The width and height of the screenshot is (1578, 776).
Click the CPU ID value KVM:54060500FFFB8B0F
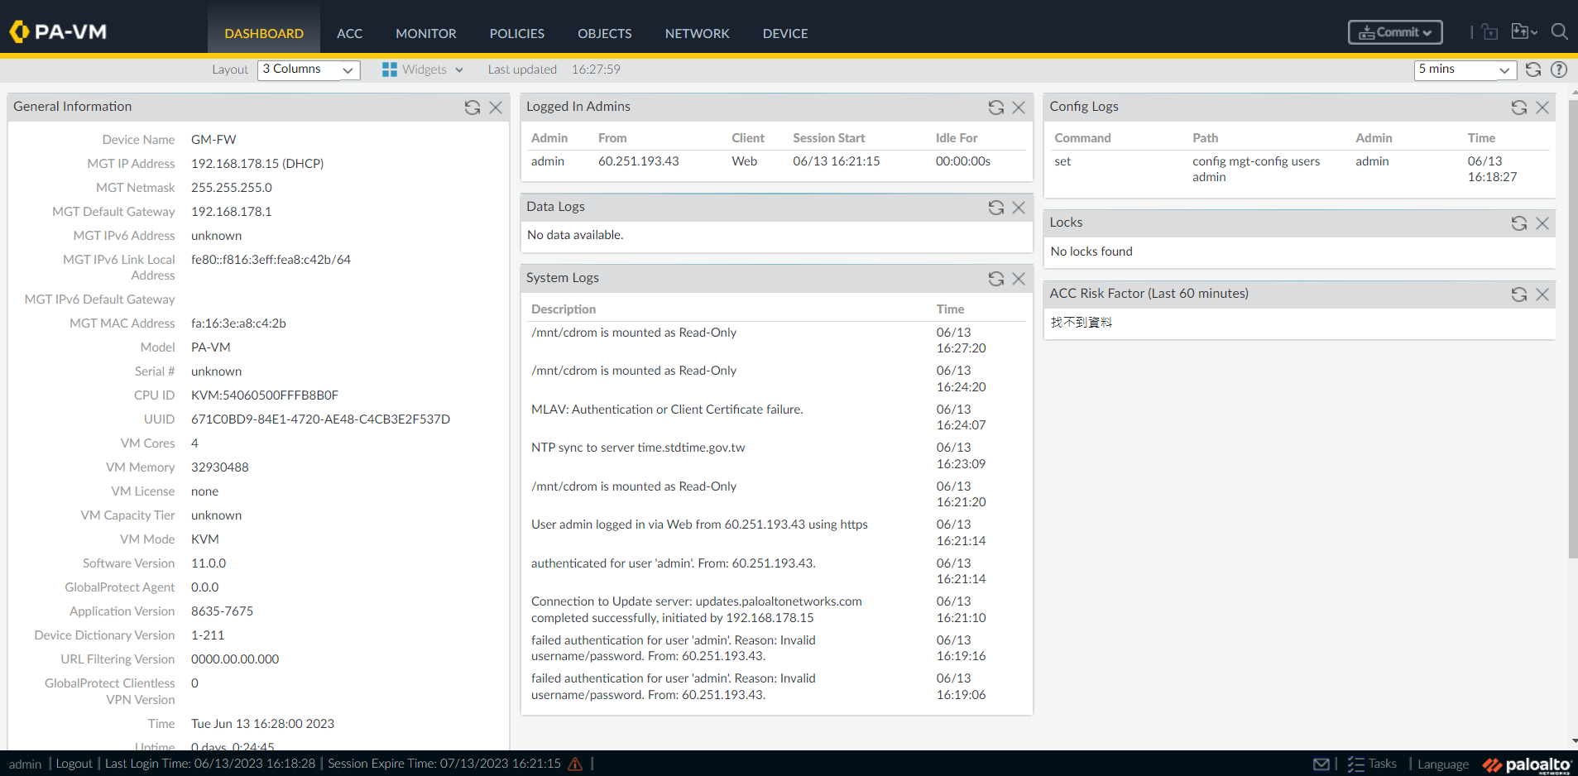pyautogui.click(x=265, y=395)
